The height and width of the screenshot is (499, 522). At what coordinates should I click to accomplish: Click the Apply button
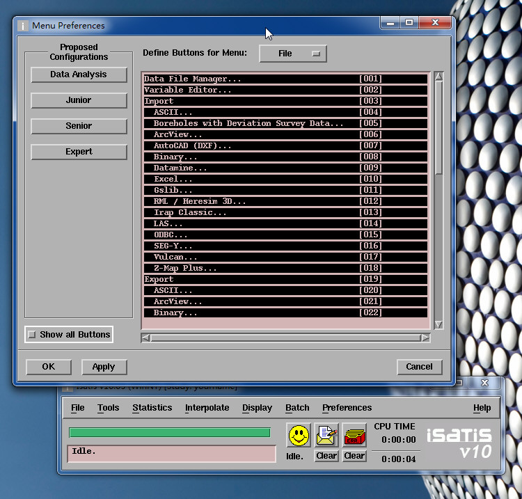pos(104,367)
